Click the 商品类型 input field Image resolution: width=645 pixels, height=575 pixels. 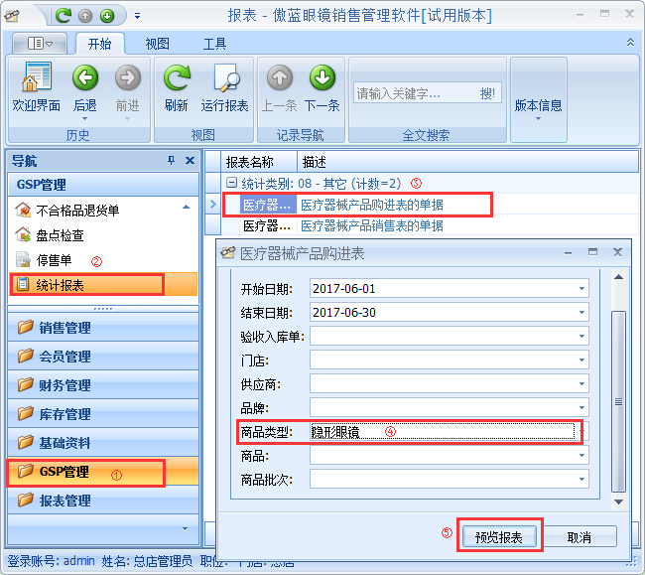(x=442, y=432)
